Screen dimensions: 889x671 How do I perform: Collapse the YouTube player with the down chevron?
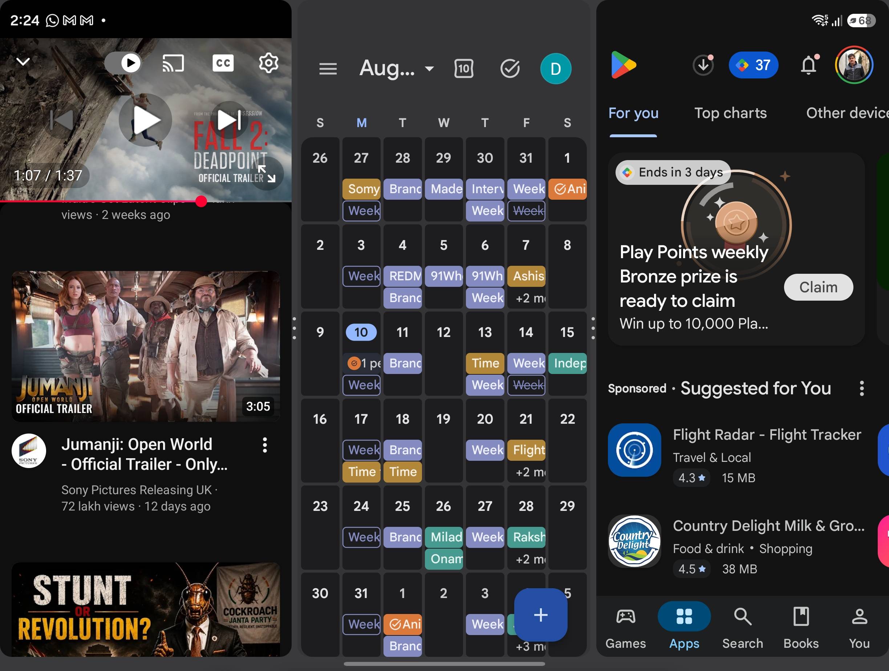pos(23,62)
